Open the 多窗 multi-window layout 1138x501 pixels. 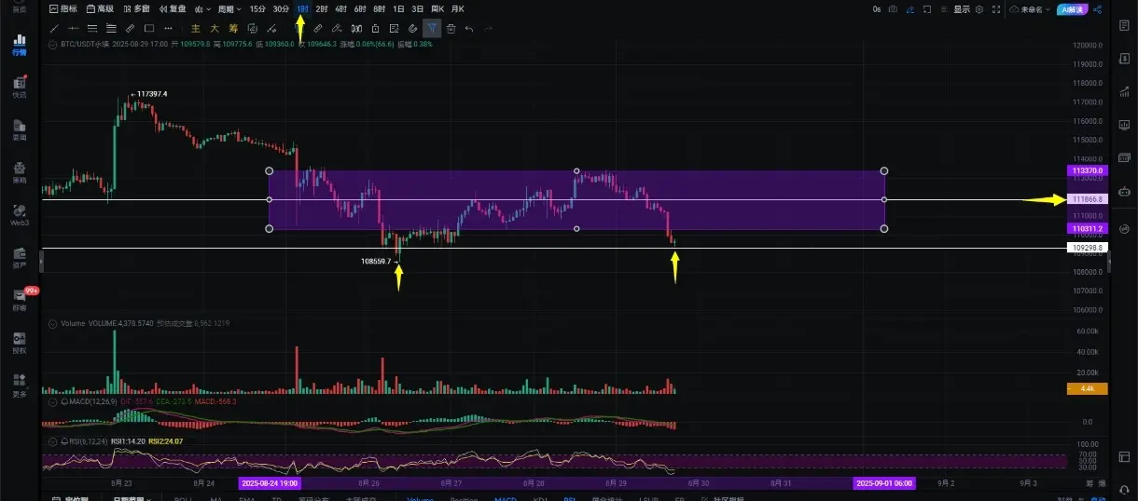pyautogui.click(x=136, y=8)
